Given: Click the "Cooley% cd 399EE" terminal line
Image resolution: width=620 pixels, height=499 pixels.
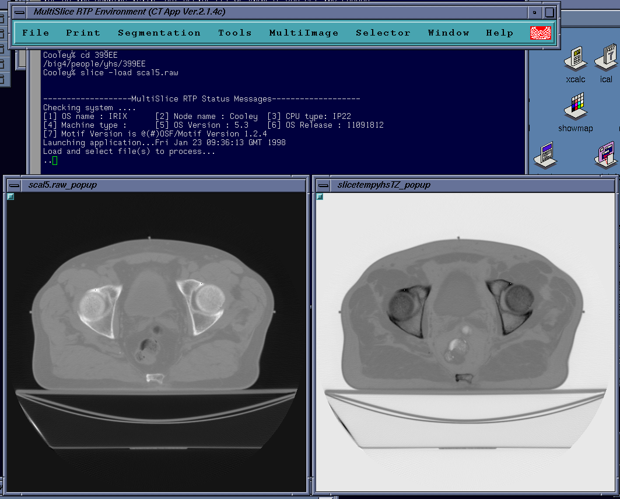Looking at the screenshot, I should click(80, 55).
